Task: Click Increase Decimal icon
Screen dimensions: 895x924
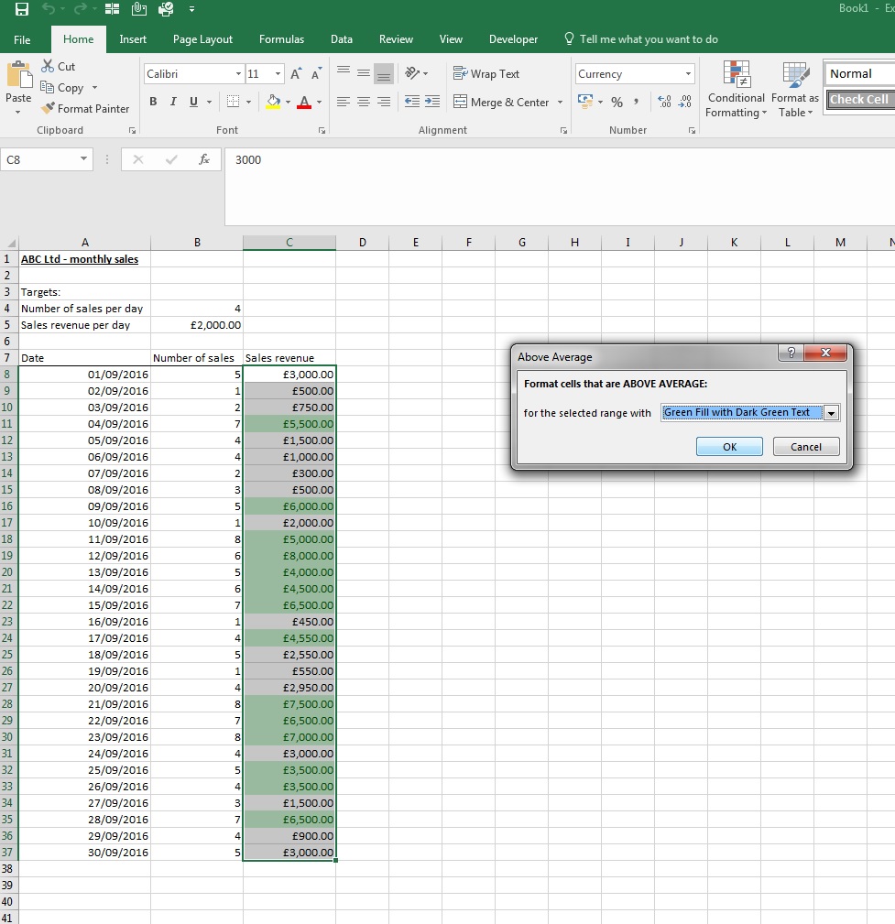Action: pyautogui.click(x=664, y=102)
